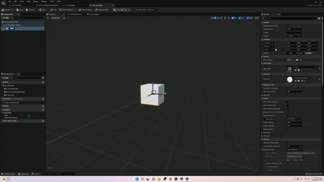Viewport: 324px width, 182px height.
Task: Open the Tools menu
Action: click(x=52, y=2)
